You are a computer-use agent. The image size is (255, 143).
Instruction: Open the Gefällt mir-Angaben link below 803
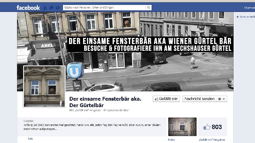point(212,140)
